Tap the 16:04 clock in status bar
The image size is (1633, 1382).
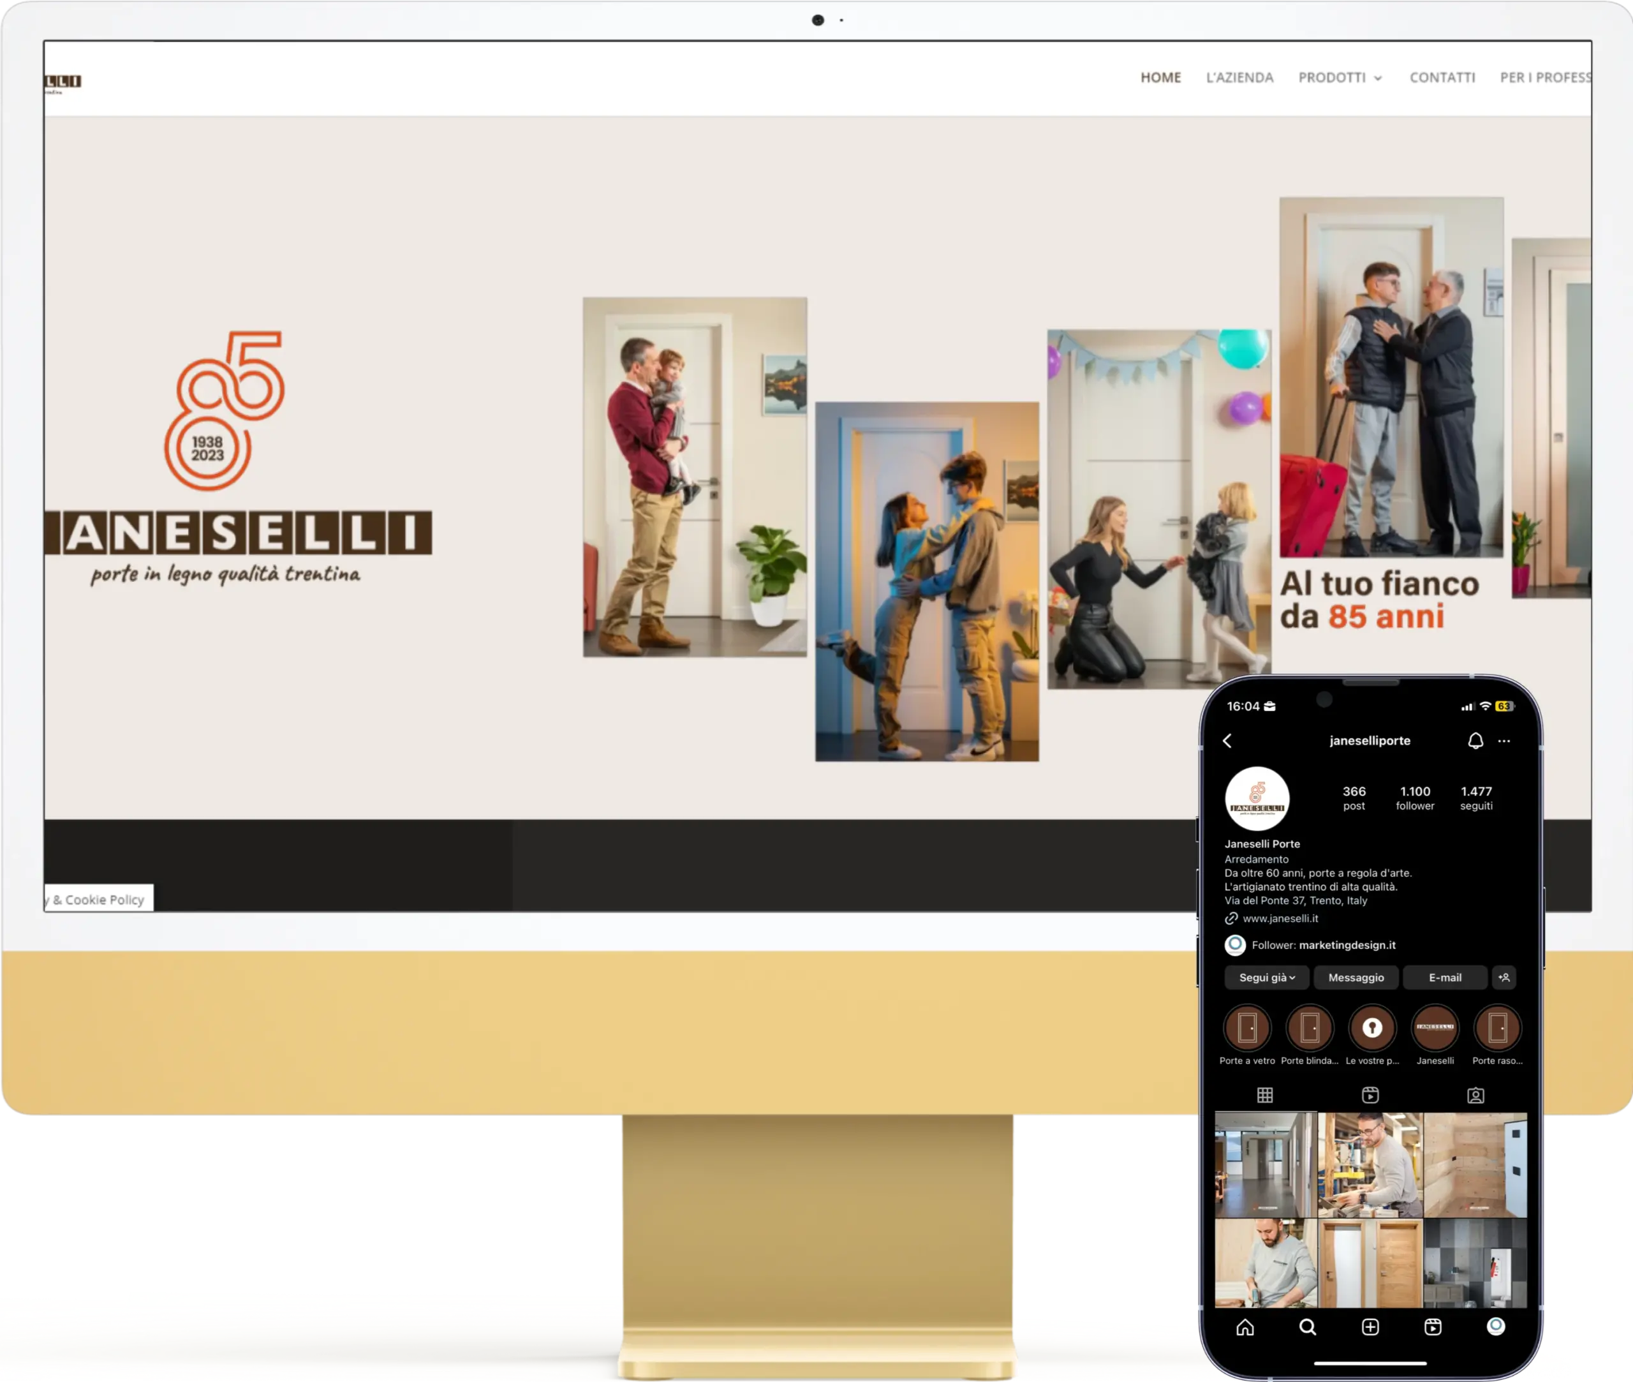coord(1243,706)
